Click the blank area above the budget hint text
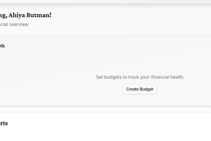This screenshot has height=141, width=211. click(x=140, y=56)
